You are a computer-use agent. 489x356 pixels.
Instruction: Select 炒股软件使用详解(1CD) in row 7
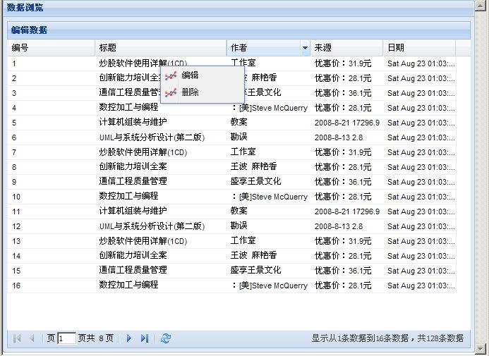point(143,152)
